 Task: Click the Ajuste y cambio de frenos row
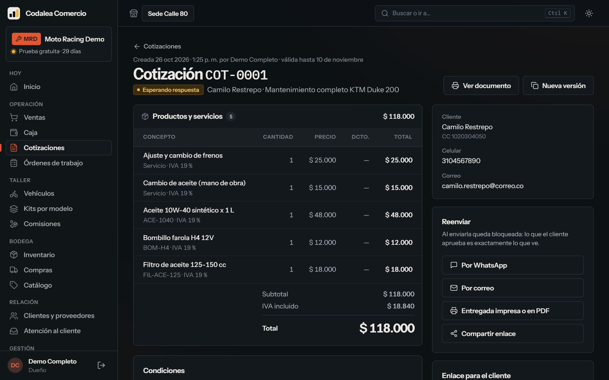[278, 160]
